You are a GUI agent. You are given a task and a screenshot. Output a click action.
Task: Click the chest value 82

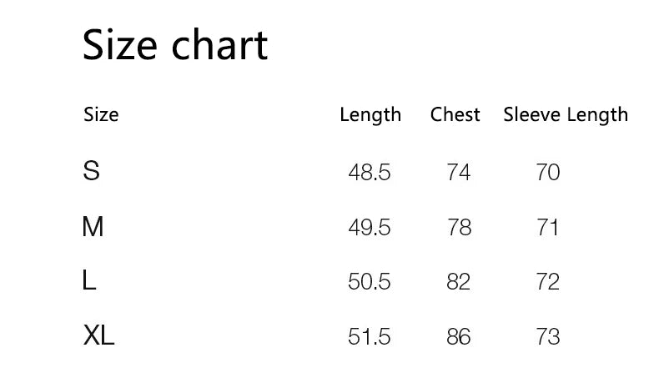[459, 282]
